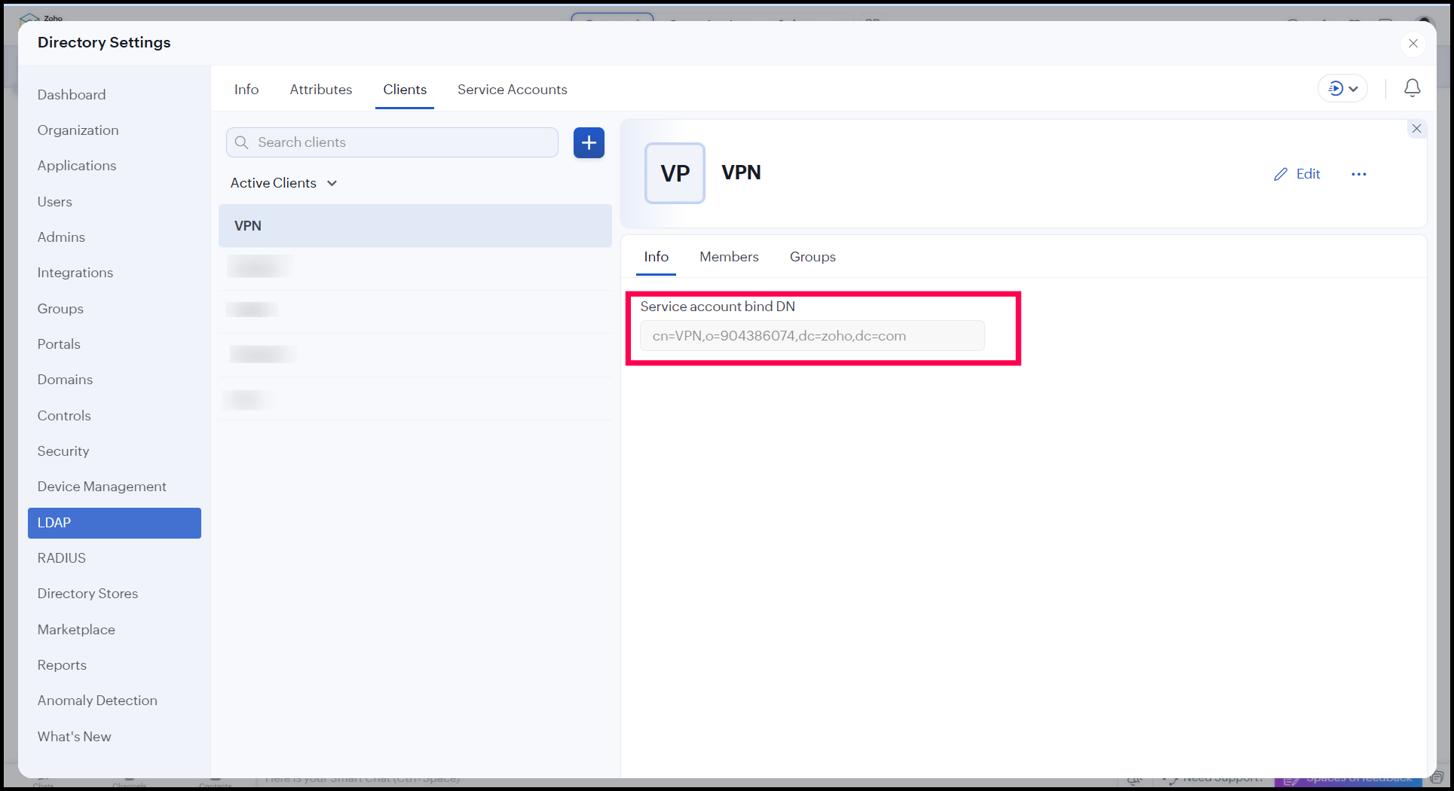Click the Service account bind DN field
This screenshot has width=1454, height=791.
click(x=813, y=336)
